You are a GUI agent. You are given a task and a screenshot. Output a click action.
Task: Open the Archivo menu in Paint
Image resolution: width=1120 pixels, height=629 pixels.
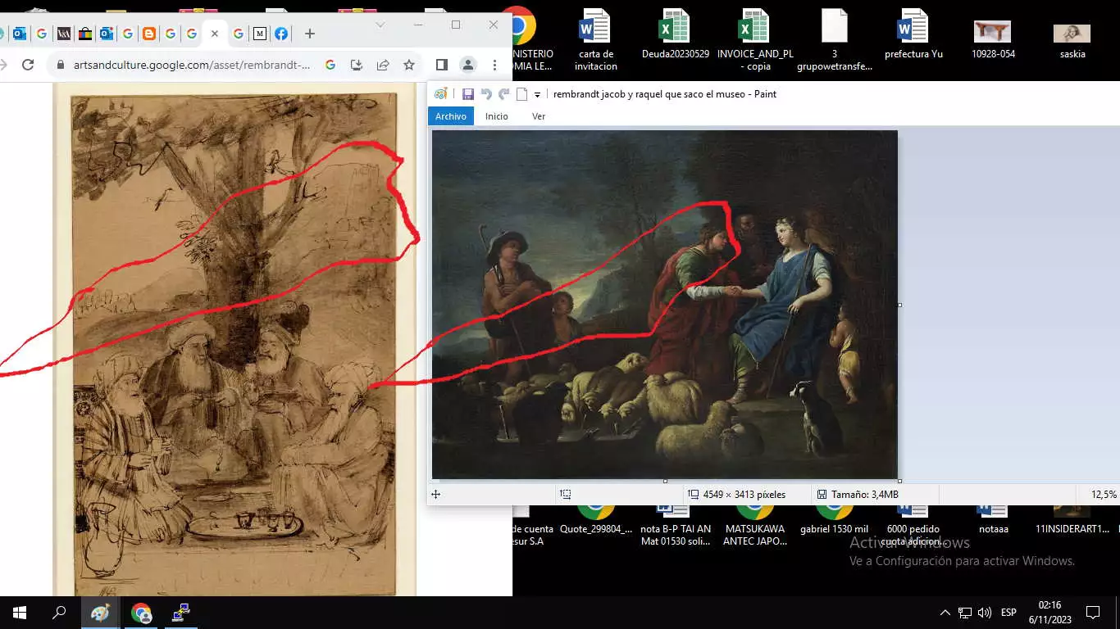coord(451,116)
